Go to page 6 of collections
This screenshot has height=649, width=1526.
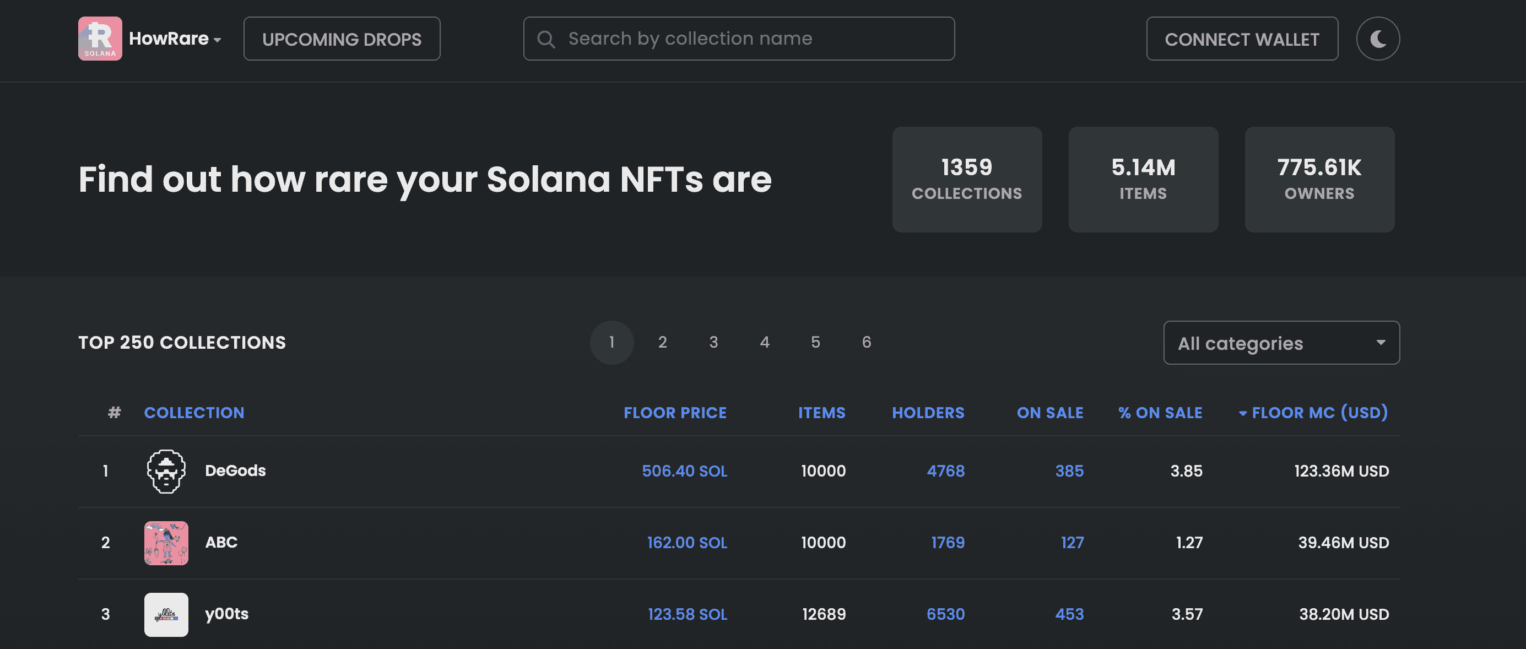pyautogui.click(x=867, y=342)
